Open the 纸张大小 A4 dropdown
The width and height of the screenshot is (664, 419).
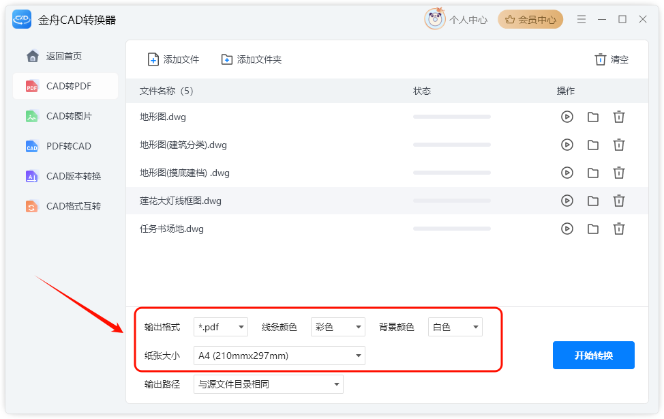(280, 356)
